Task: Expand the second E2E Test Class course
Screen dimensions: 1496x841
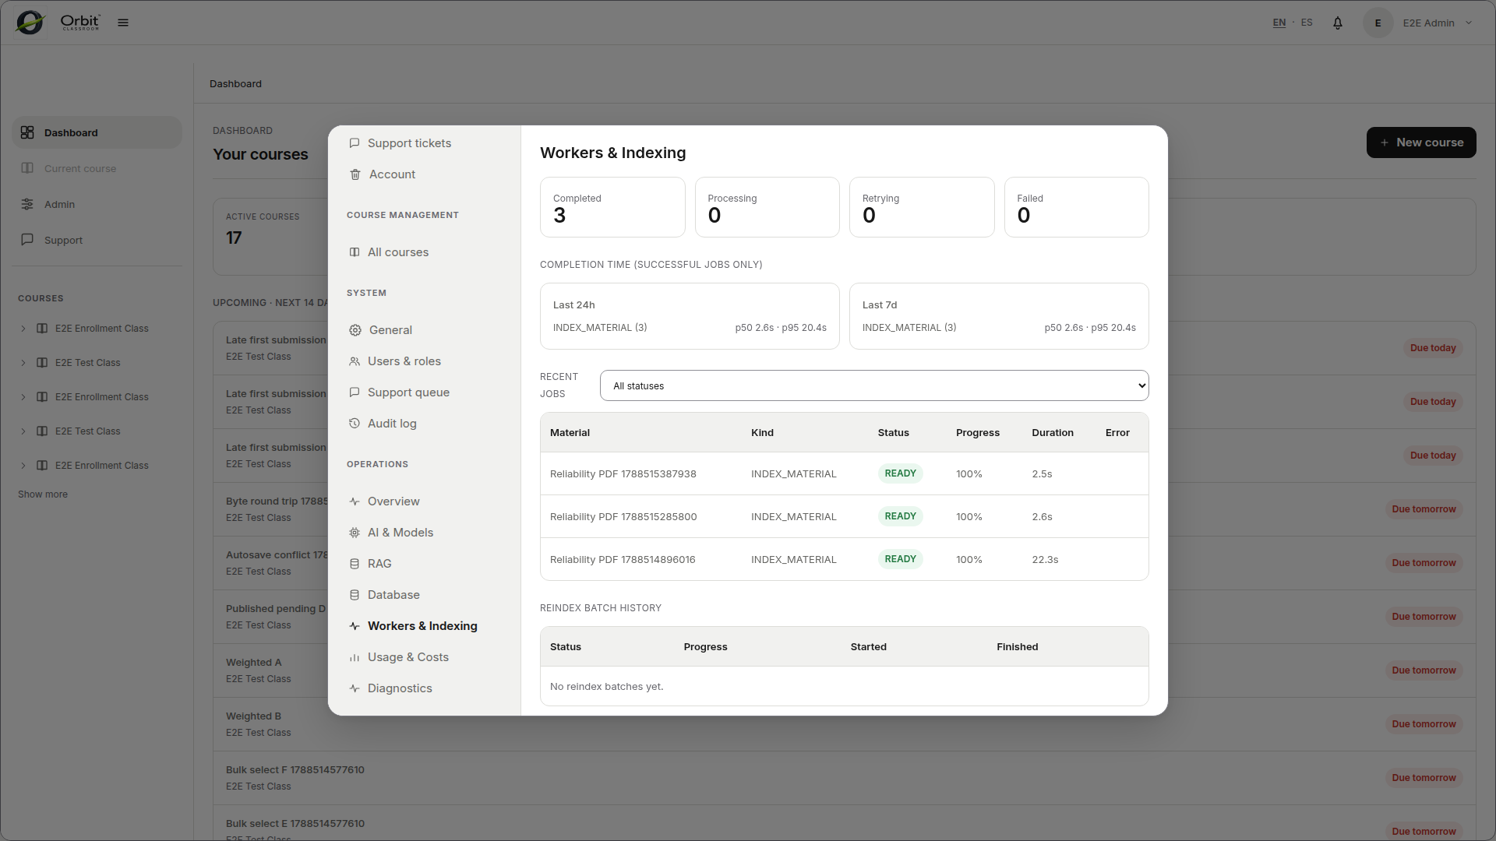Action: [23, 431]
